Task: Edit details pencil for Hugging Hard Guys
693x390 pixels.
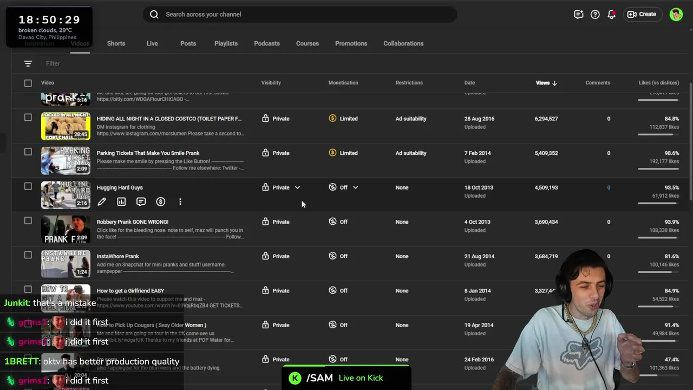Action: point(102,201)
